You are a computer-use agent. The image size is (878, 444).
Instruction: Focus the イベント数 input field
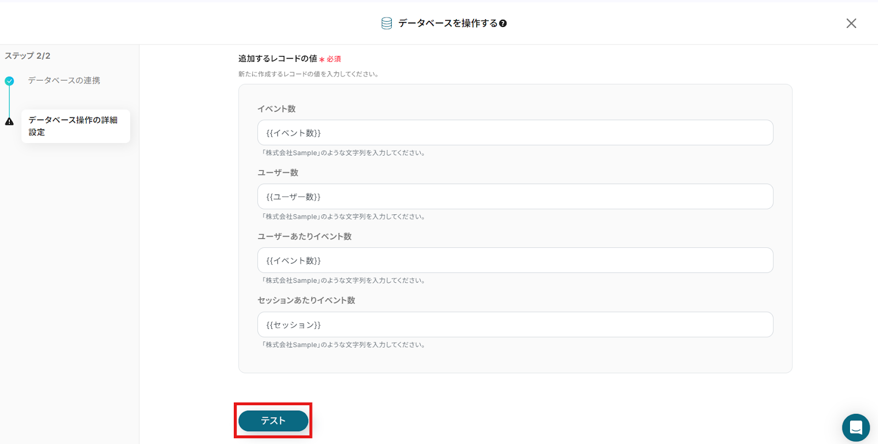point(515,133)
